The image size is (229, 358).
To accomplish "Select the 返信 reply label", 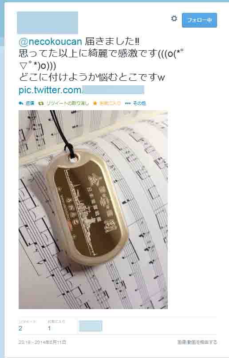I will pyautogui.click(x=30, y=103).
